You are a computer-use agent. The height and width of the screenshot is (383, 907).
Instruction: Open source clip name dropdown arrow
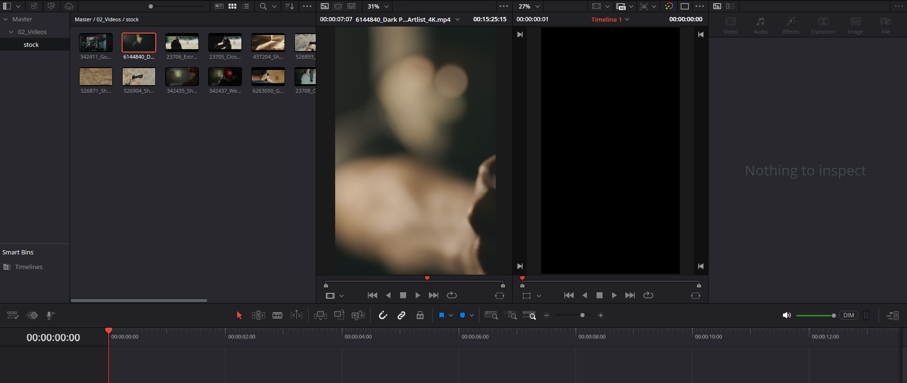458,19
